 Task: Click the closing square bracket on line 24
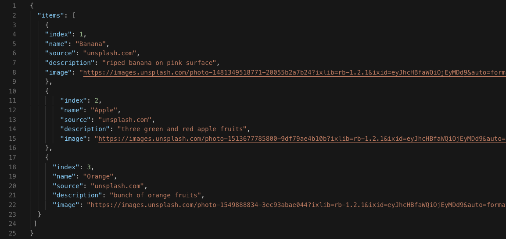click(36, 224)
